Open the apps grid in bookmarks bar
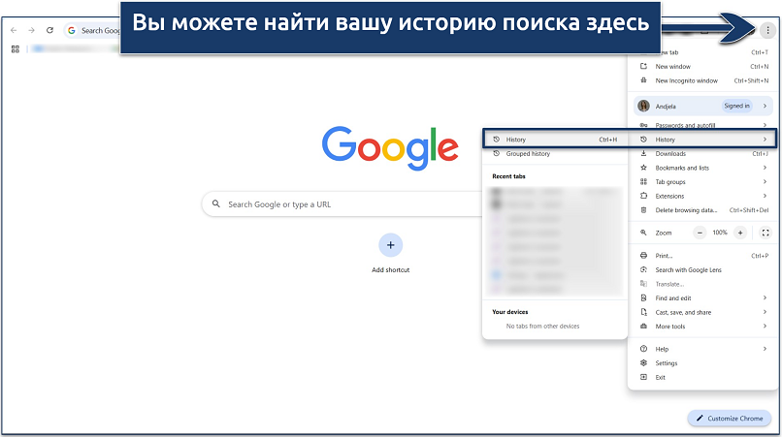Image resolution: width=782 pixels, height=437 pixels. point(15,48)
